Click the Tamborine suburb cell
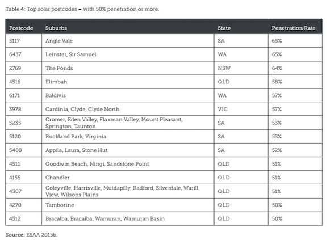The height and width of the screenshot is (240, 335). [128, 205]
